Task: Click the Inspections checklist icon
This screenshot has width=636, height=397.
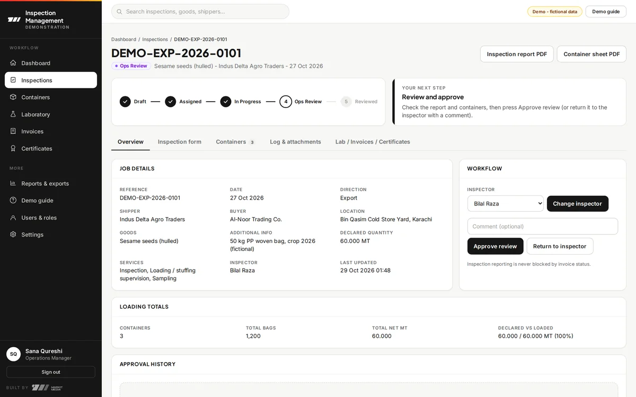Action: coord(13,80)
